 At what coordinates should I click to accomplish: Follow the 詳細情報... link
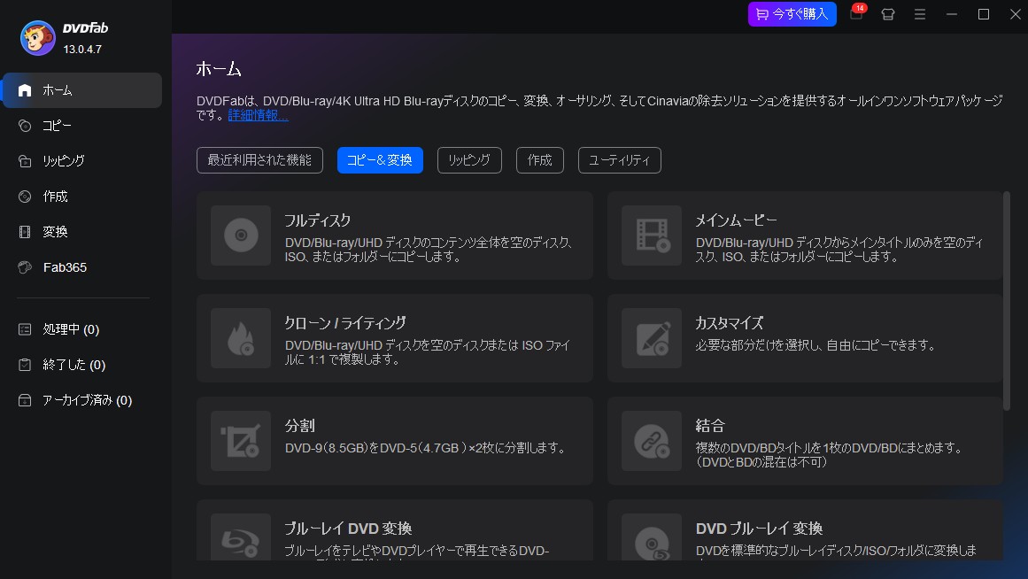pyautogui.click(x=259, y=115)
